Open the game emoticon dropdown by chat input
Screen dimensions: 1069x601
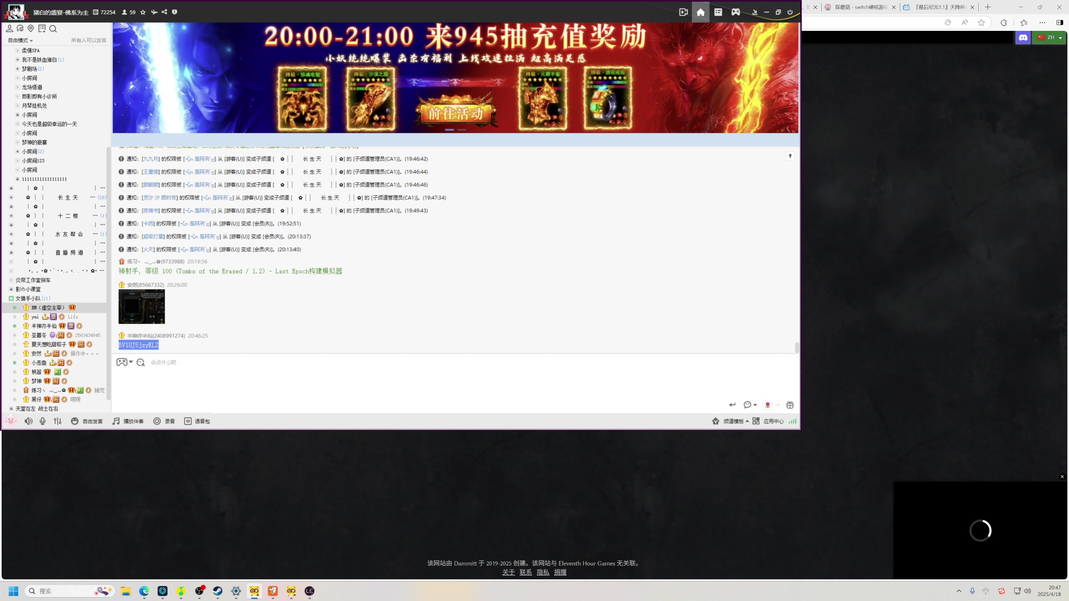coord(124,362)
